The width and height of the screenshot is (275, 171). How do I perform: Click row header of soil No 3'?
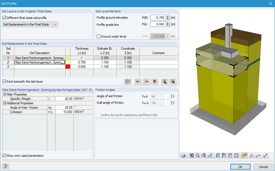8,66
